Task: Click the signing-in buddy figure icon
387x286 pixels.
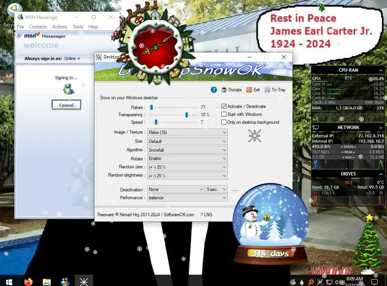Action: pyautogui.click(x=68, y=89)
